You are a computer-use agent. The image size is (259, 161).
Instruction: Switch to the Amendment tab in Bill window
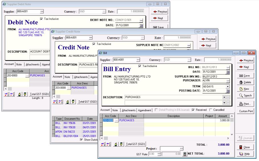[145, 110]
